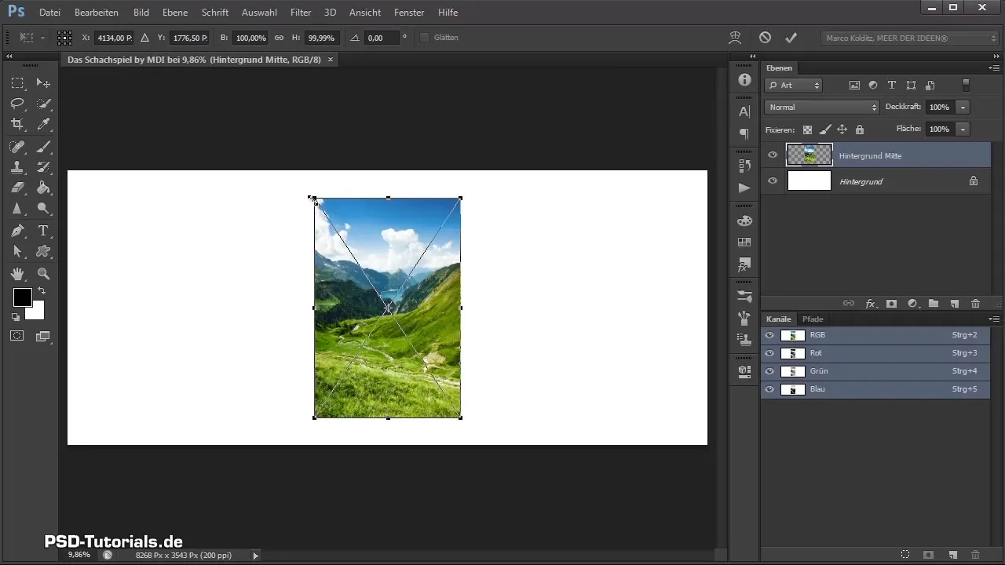Cancel the transform with the circle-slash icon
The image size is (1005, 565).
click(765, 38)
